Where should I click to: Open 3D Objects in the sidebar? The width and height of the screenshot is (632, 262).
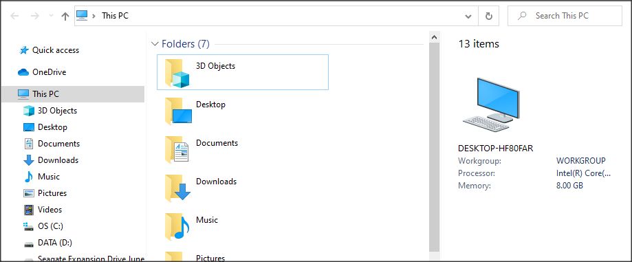click(57, 111)
